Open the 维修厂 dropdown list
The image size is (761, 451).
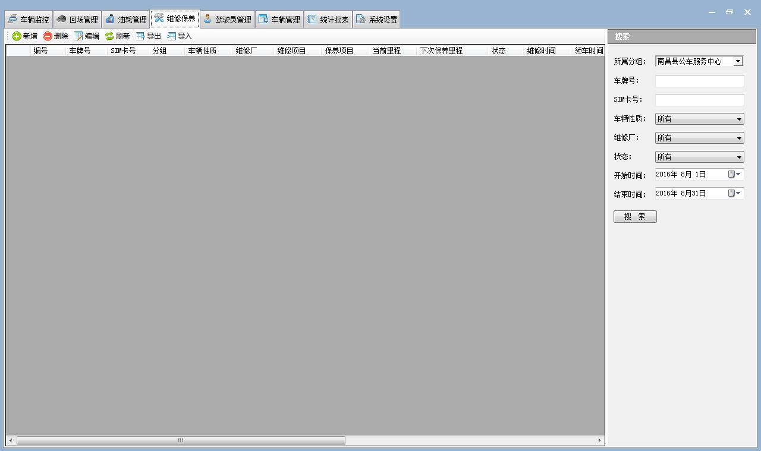pos(739,138)
